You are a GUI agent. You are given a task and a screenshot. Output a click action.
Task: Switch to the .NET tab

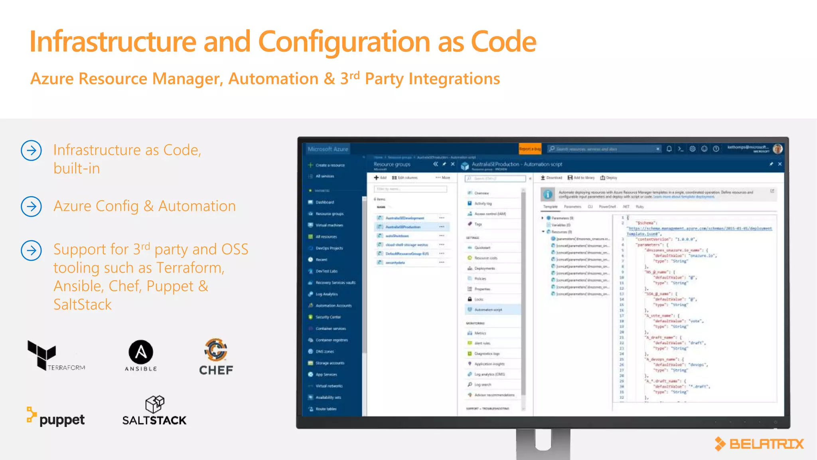(626, 207)
